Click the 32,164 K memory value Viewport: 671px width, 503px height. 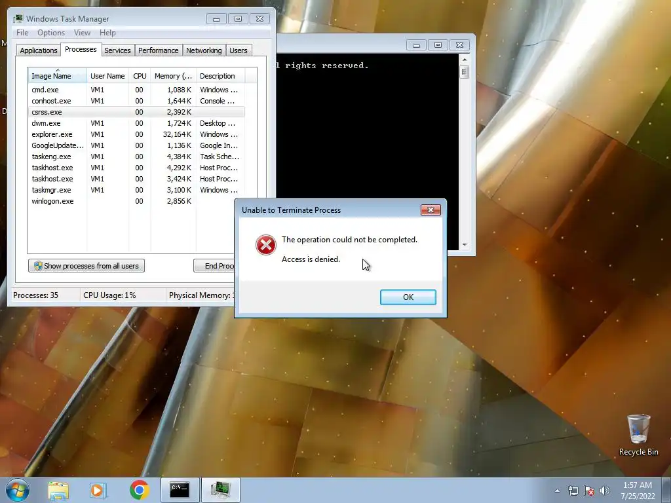coord(177,134)
